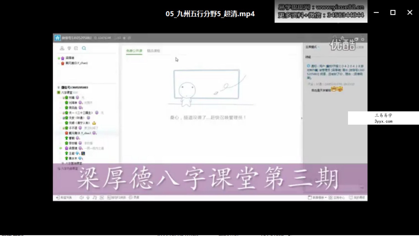Open 我的课程 at the bottom right
Image resolution: width=419 pixels, height=236 pixels.
coord(357,197)
